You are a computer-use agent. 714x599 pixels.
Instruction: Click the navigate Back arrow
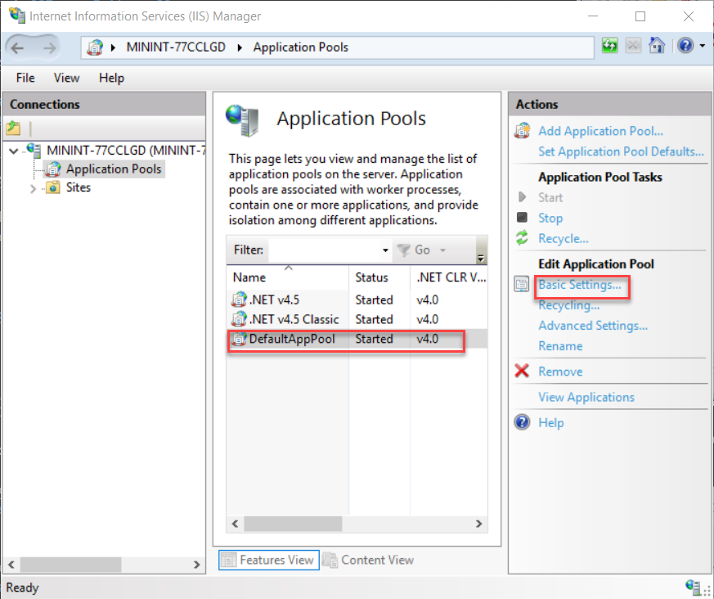click(x=17, y=47)
